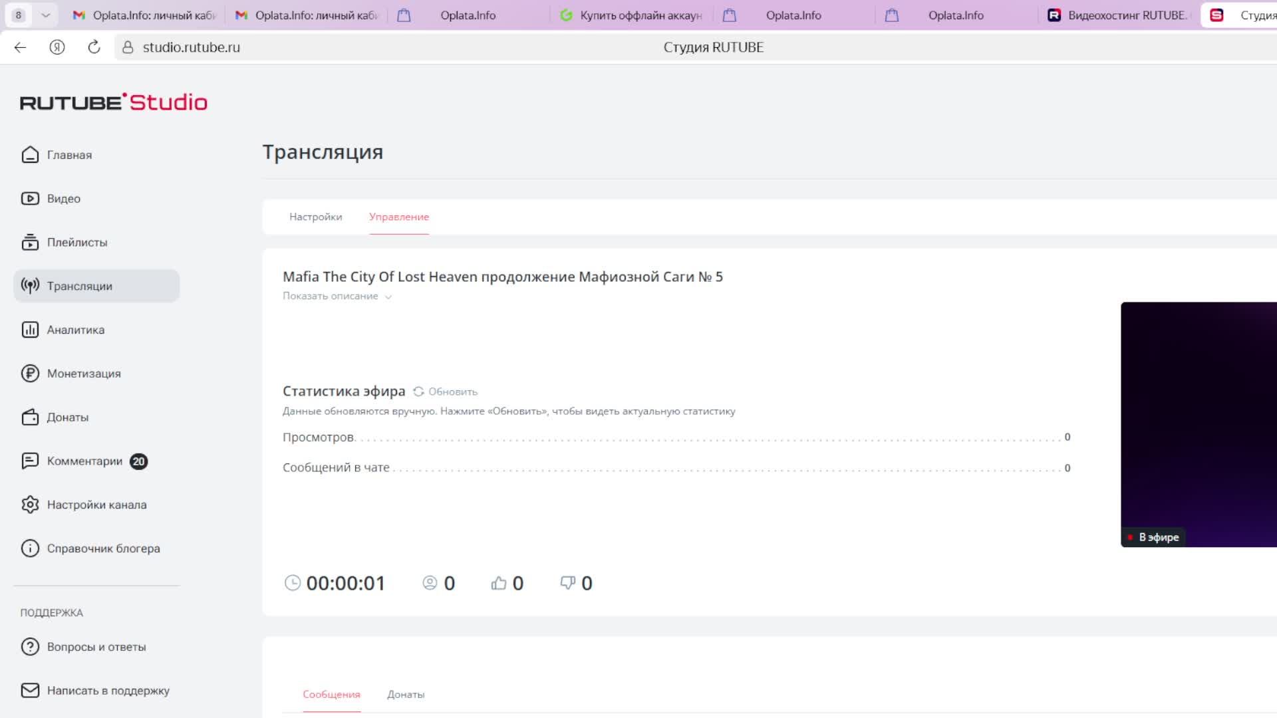Reload the page with the browser refresh button

94,47
